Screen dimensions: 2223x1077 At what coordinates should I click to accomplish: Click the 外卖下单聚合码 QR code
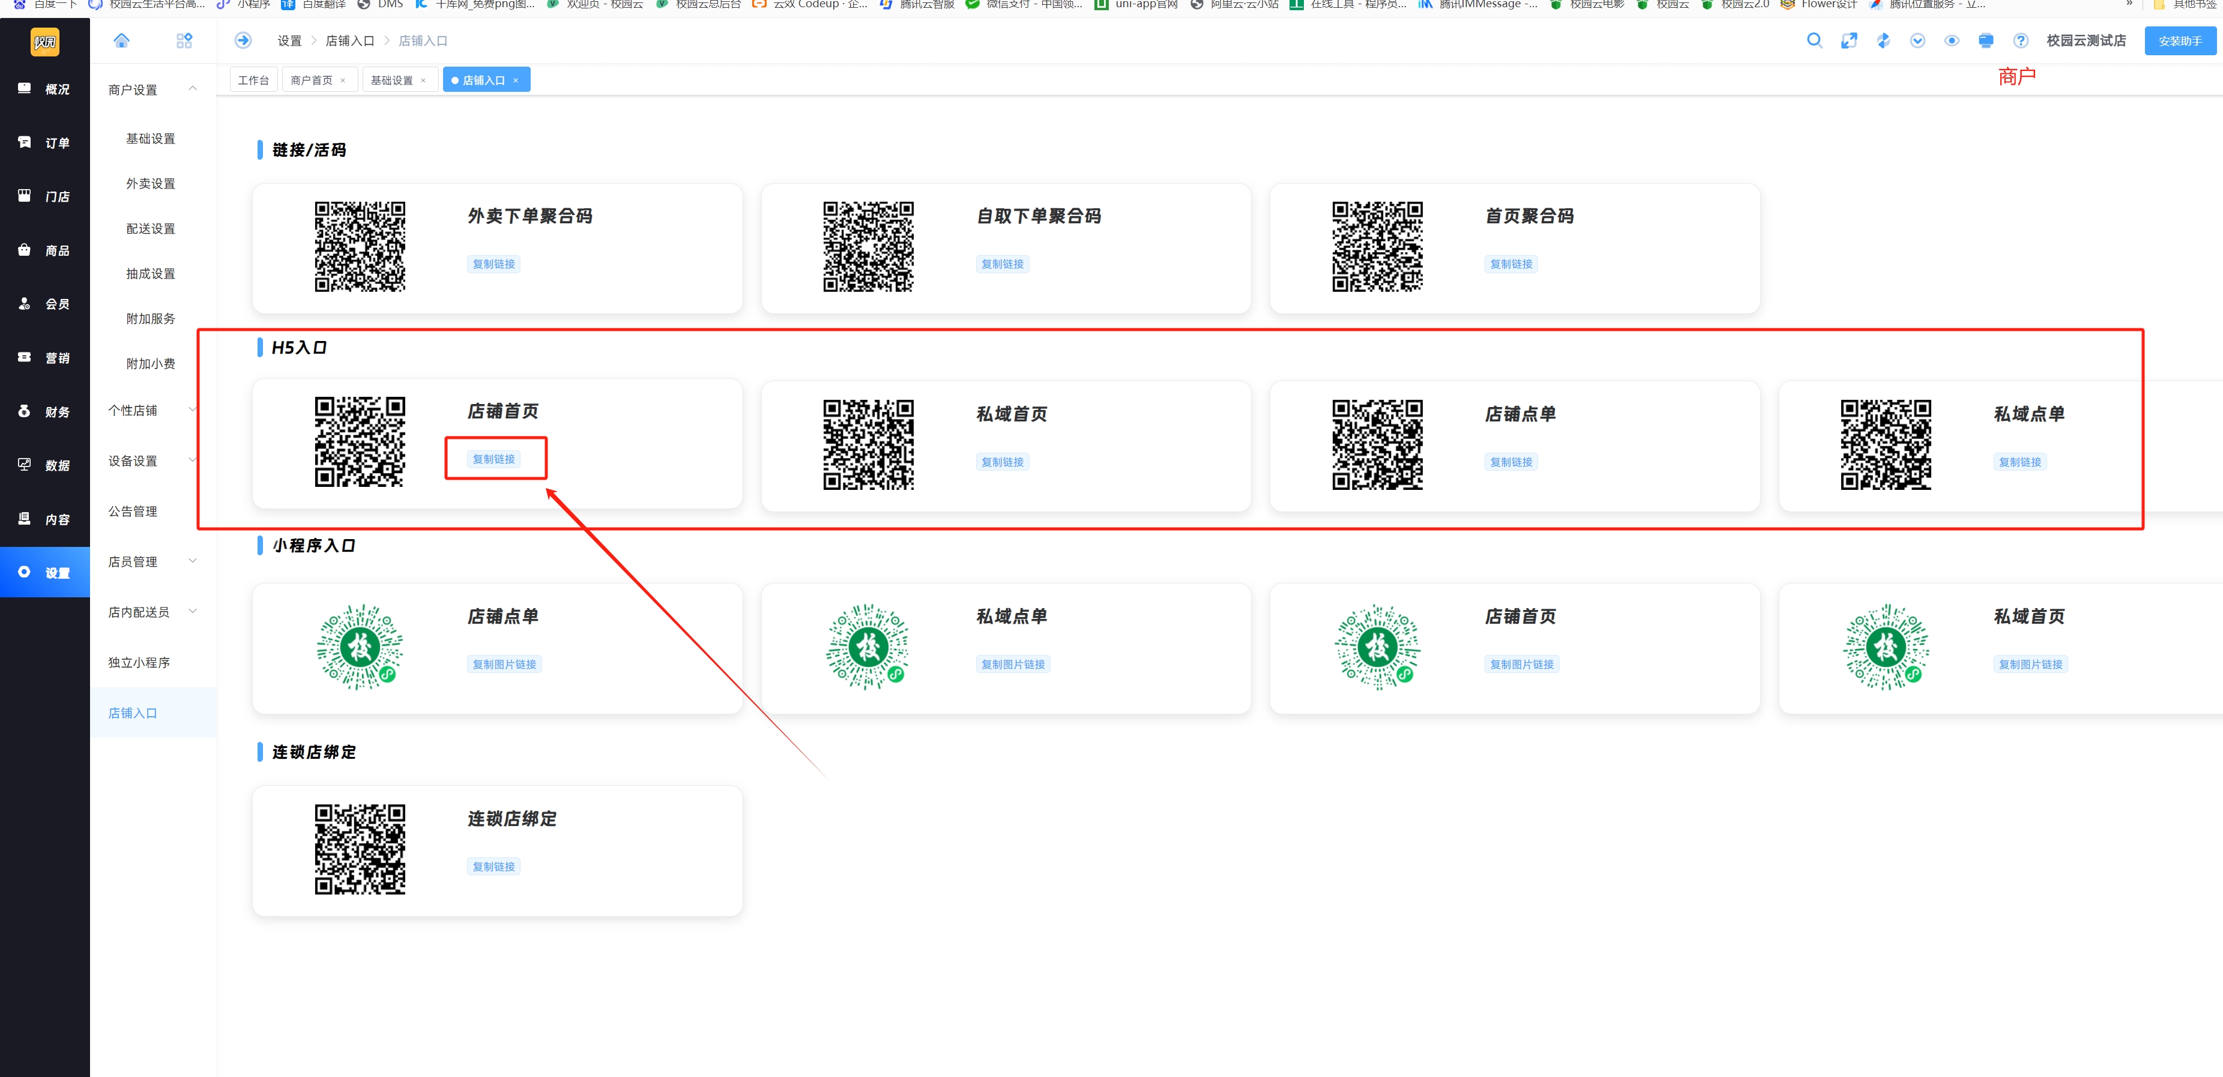tap(360, 247)
